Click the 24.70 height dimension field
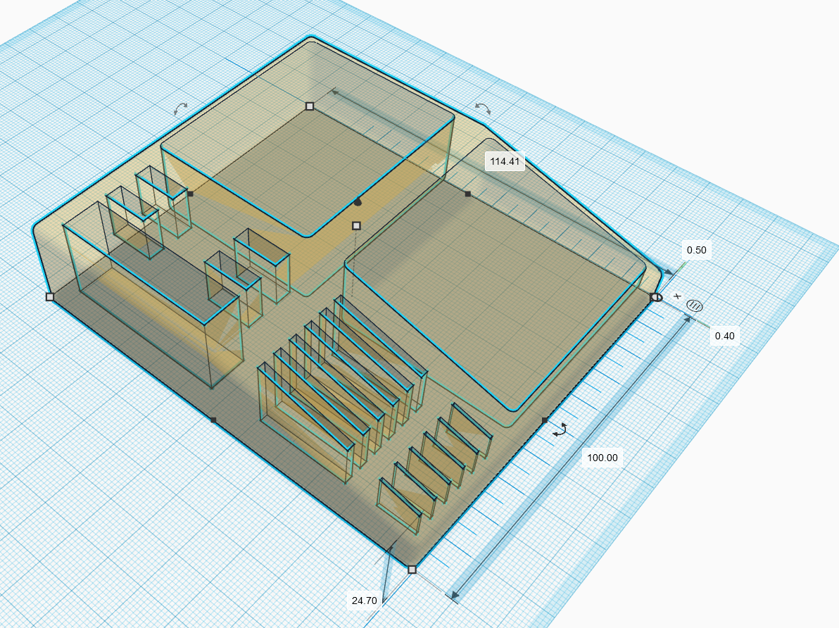This screenshot has width=839, height=628. pyautogui.click(x=365, y=601)
